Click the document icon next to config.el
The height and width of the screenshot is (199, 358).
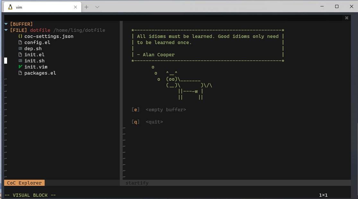[x=20, y=42]
